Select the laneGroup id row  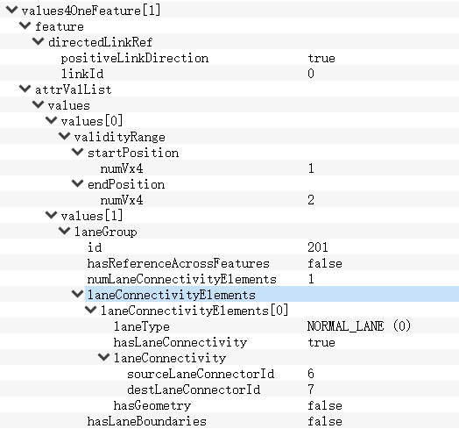point(229,247)
